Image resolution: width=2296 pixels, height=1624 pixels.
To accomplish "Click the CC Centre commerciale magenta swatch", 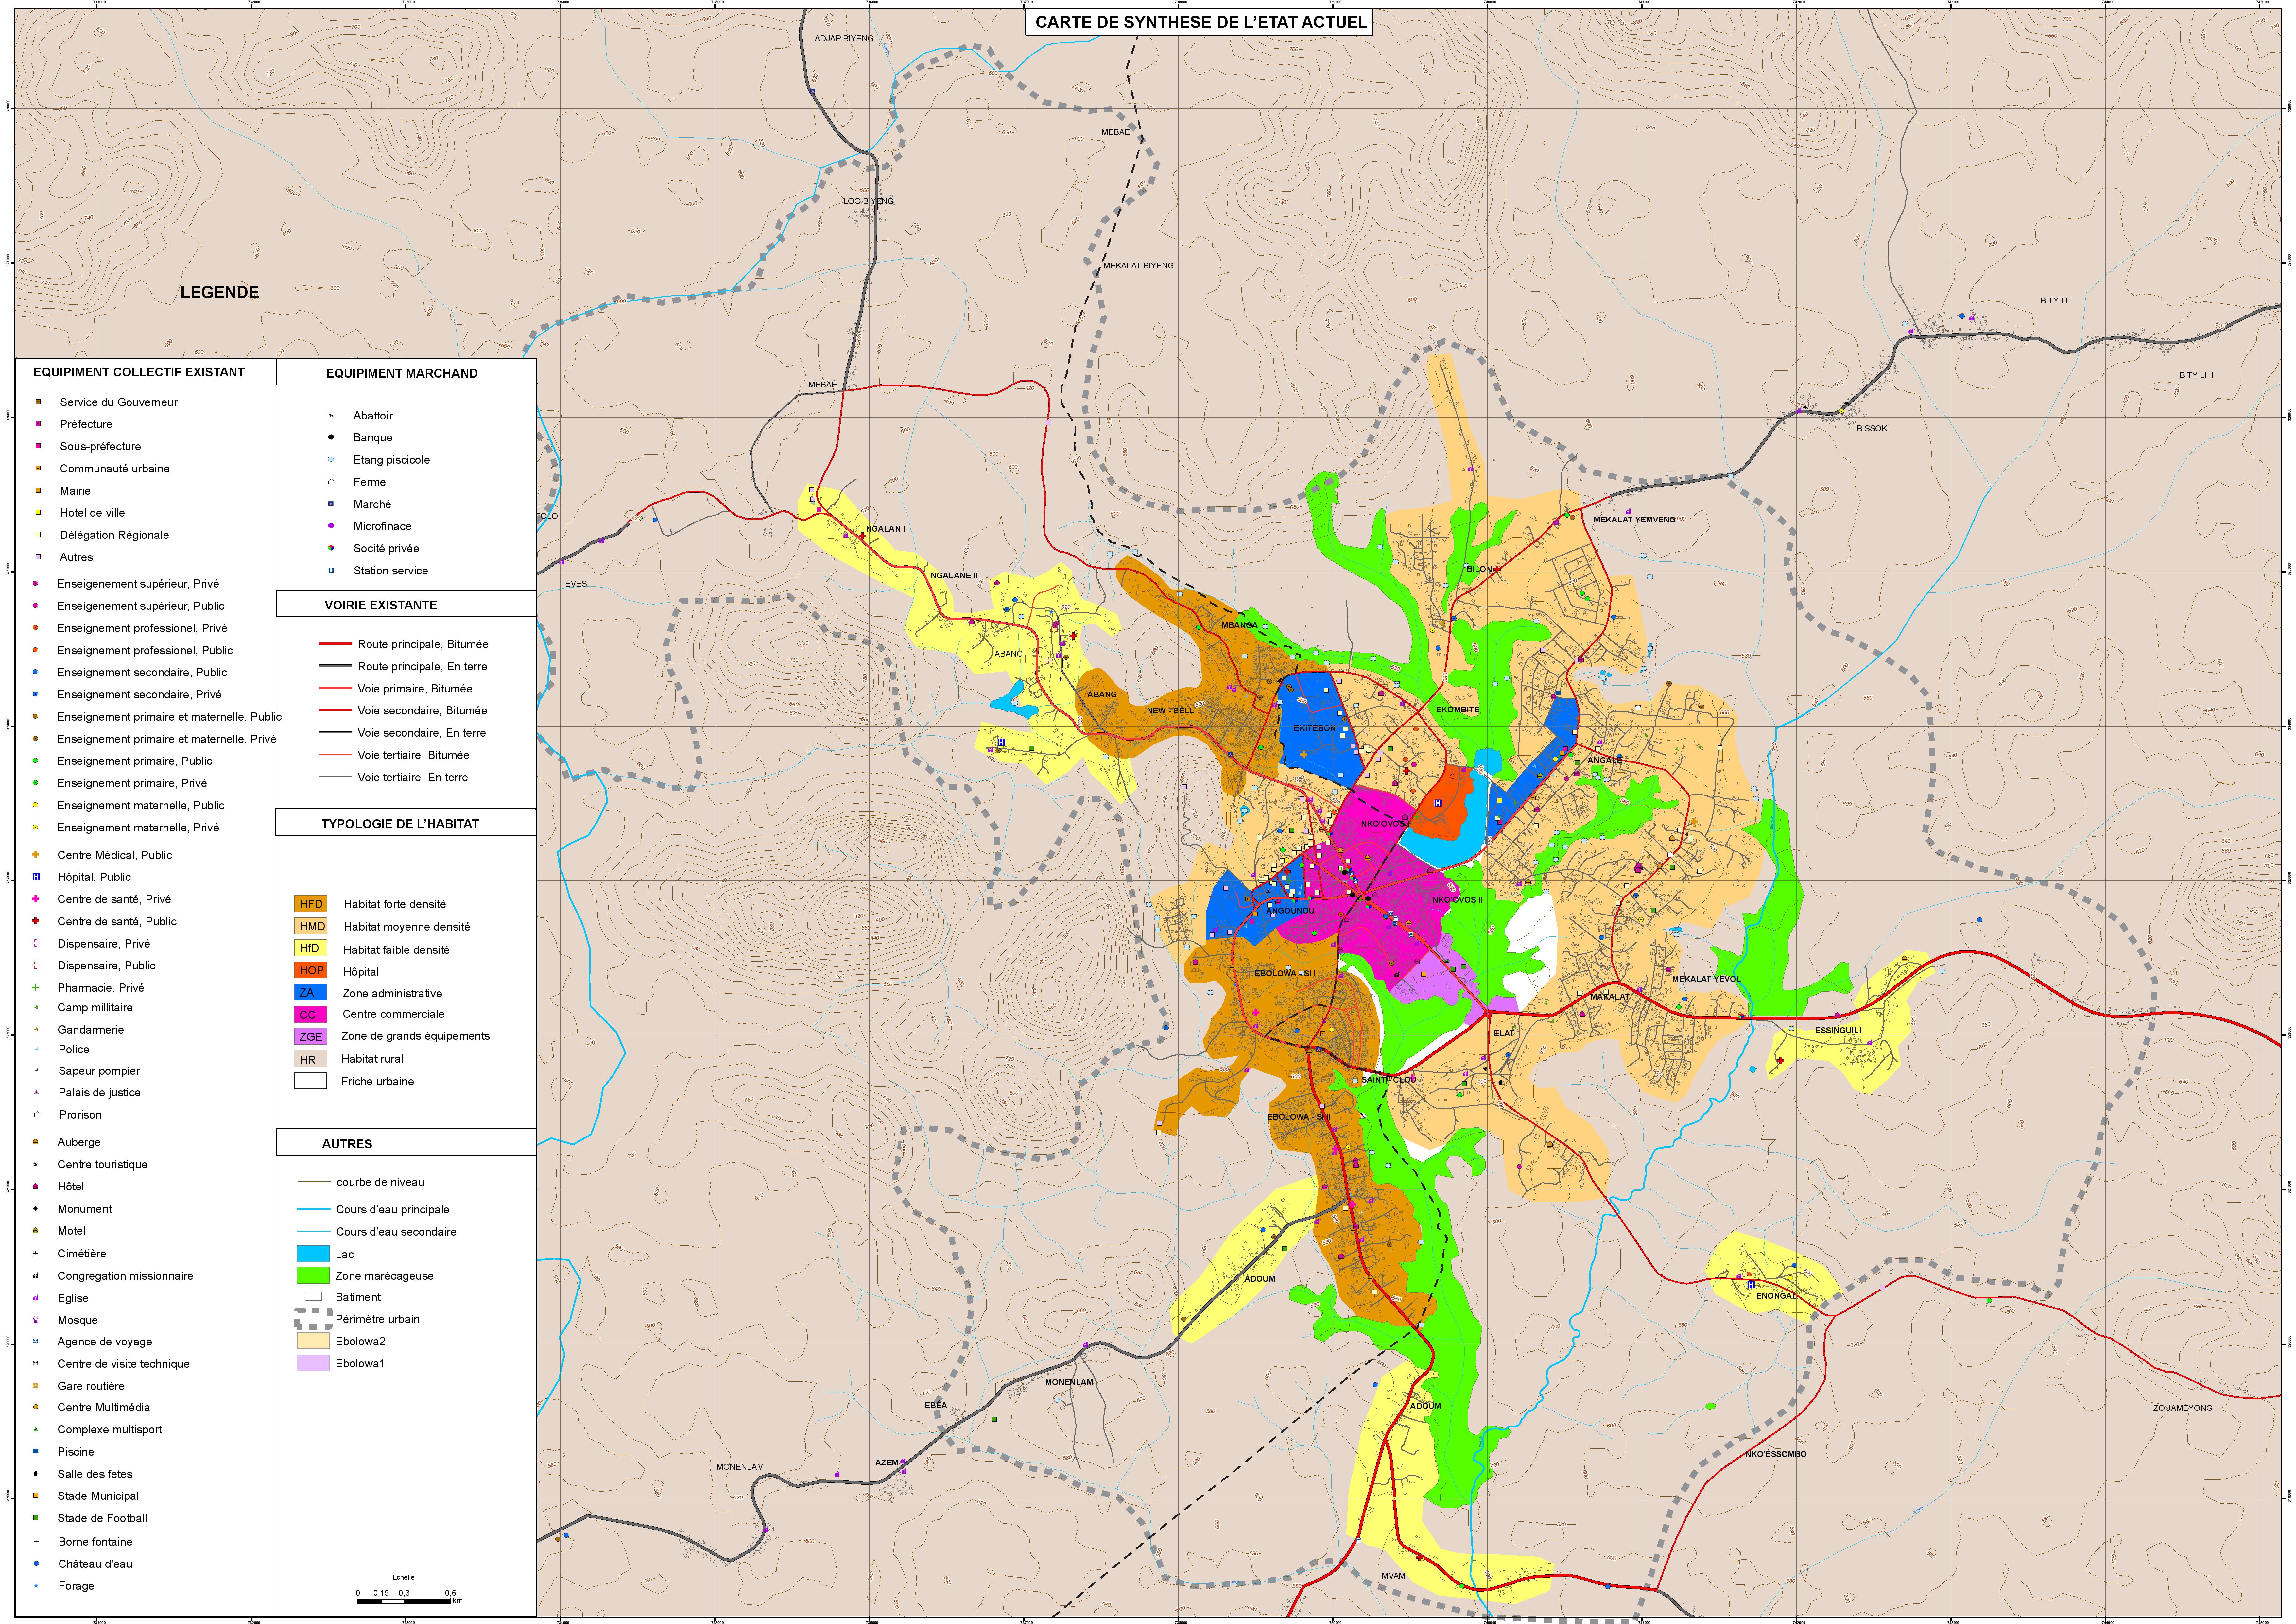I will 311,1014.
